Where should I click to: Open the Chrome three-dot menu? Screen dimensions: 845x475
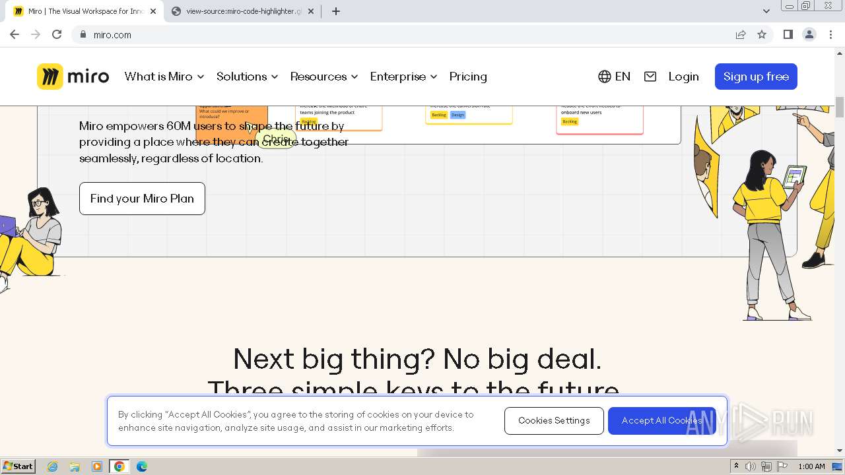(x=831, y=34)
